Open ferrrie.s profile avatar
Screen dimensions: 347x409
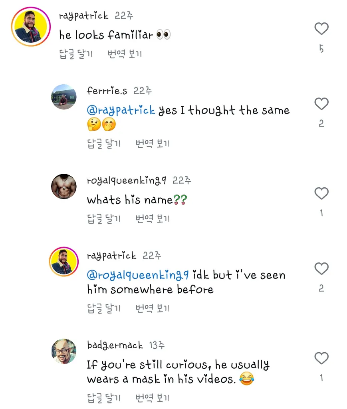[64, 97]
